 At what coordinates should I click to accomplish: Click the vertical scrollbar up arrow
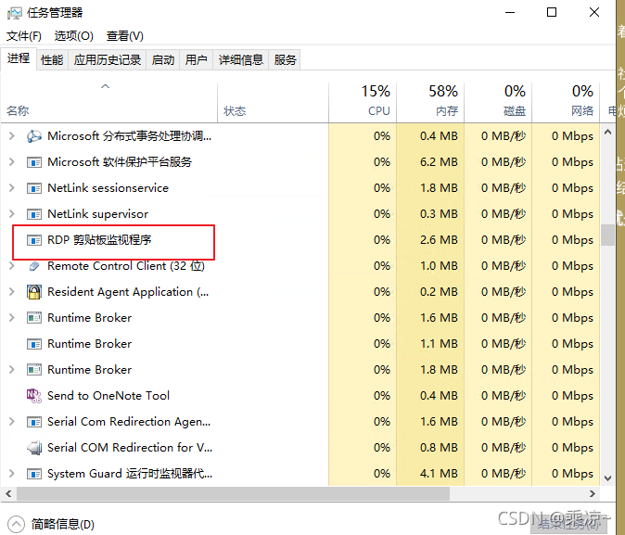click(x=608, y=132)
